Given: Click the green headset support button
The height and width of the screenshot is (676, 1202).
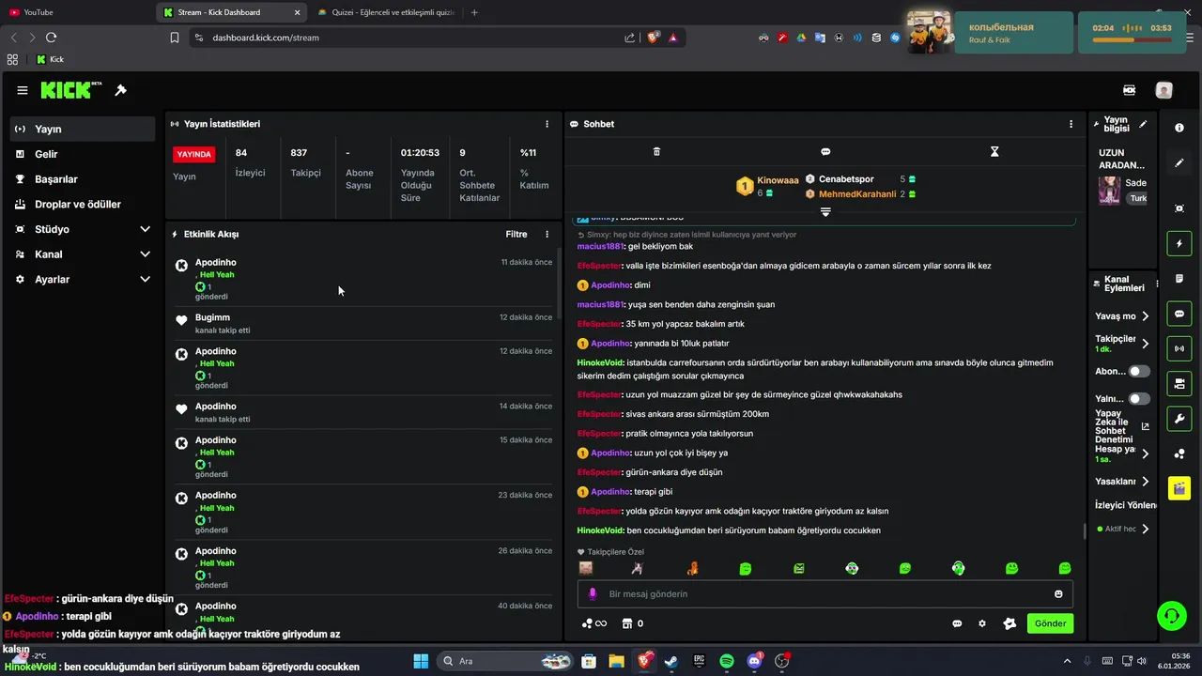Looking at the screenshot, I should [1171, 616].
